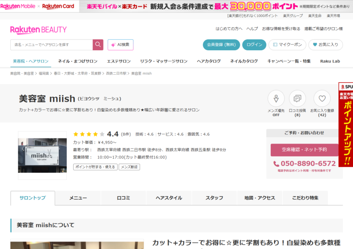Screen dimensions: 353x249
Task: Select メニュー tab
Action: coord(78,198)
